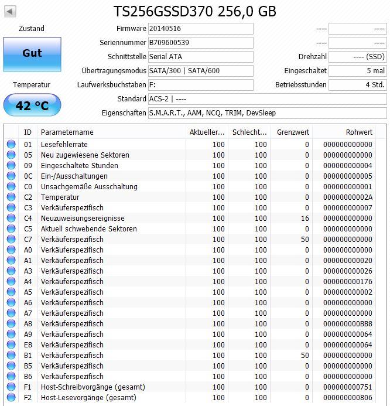
Task: Click the disk title TS256GSSD370 256,0 GB
Action: click(195, 11)
